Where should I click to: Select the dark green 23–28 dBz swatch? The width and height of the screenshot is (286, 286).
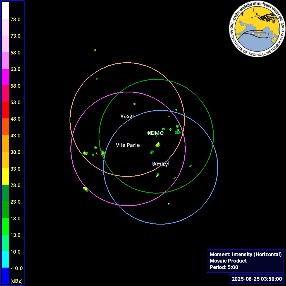point(6,193)
